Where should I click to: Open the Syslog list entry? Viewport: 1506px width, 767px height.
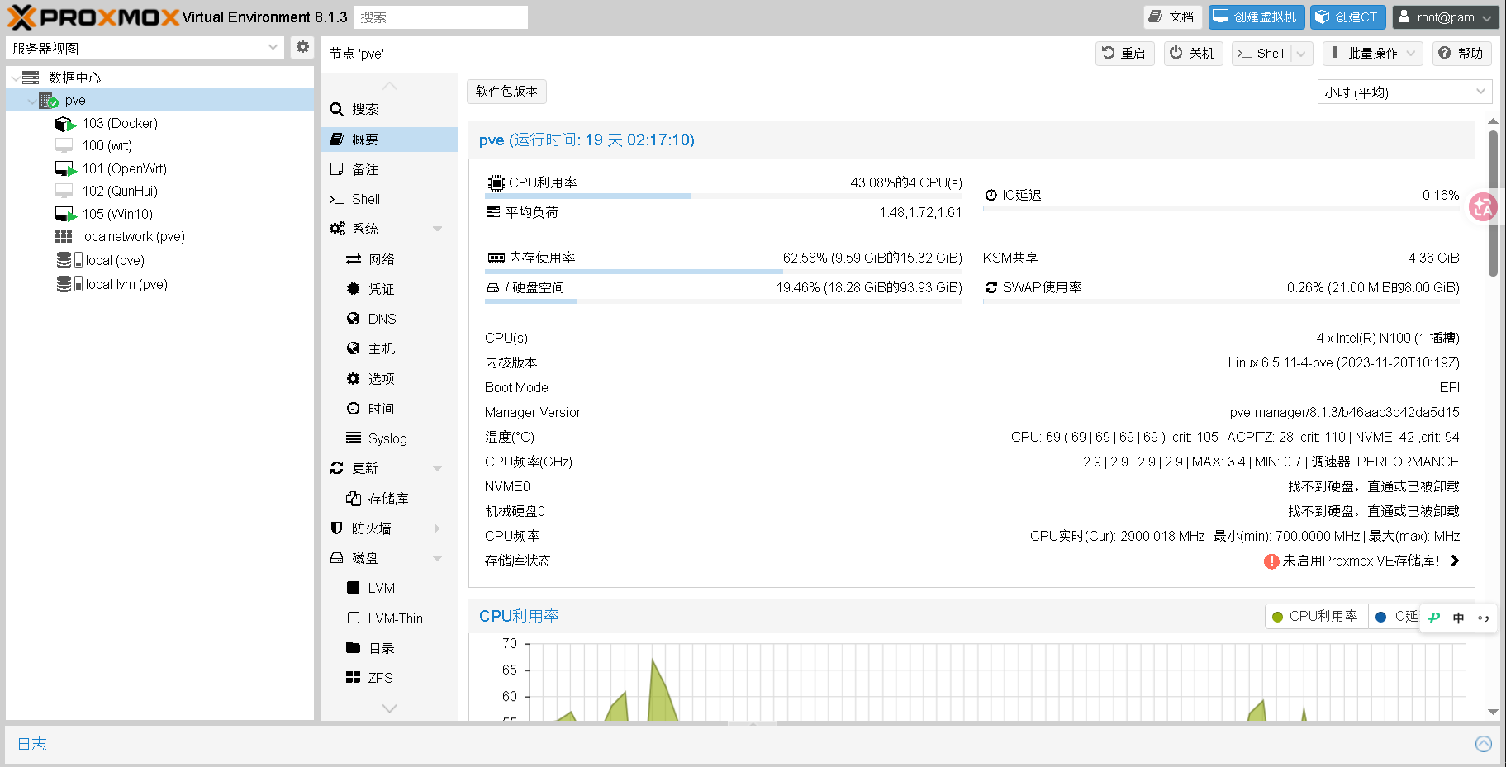point(388,438)
